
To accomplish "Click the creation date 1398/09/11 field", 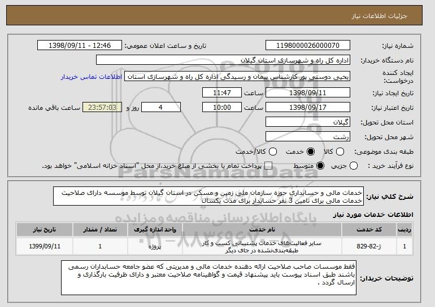I will pos(308,92).
